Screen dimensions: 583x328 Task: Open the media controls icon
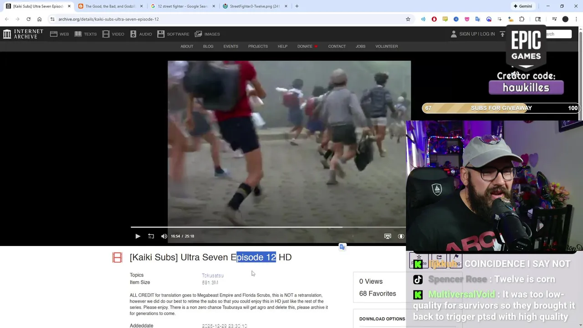pyautogui.click(x=554, y=19)
